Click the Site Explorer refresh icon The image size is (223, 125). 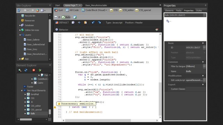(19, 10)
